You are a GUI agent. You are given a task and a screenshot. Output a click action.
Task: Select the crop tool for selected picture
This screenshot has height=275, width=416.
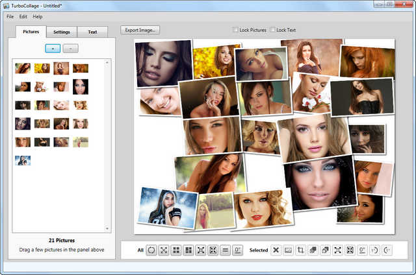point(300,250)
